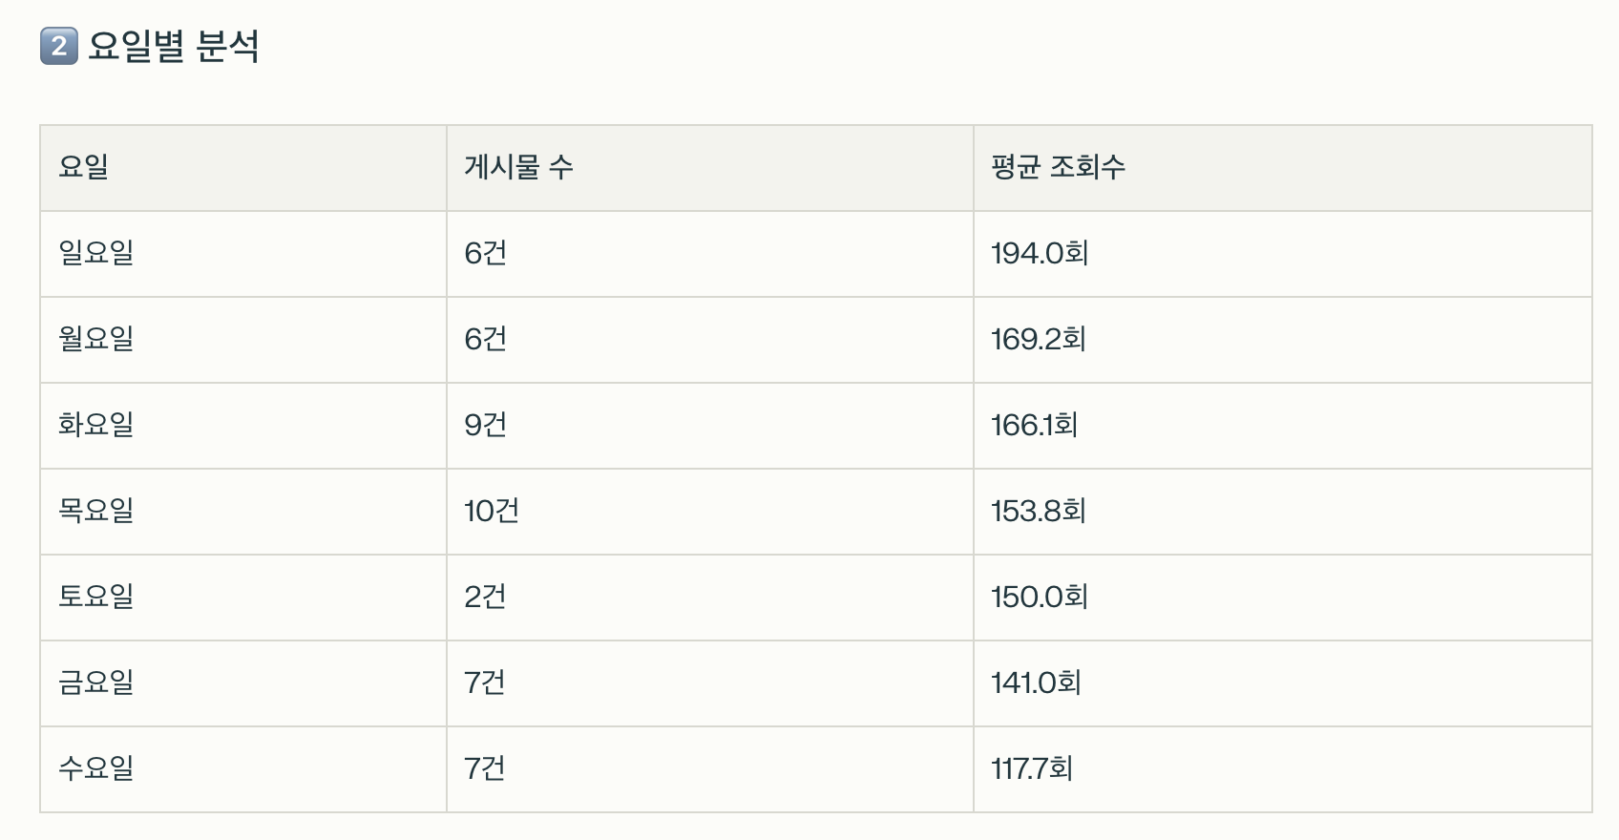The height and width of the screenshot is (840, 1619).
Task: Click the 토요일 cell
Action: tap(96, 597)
